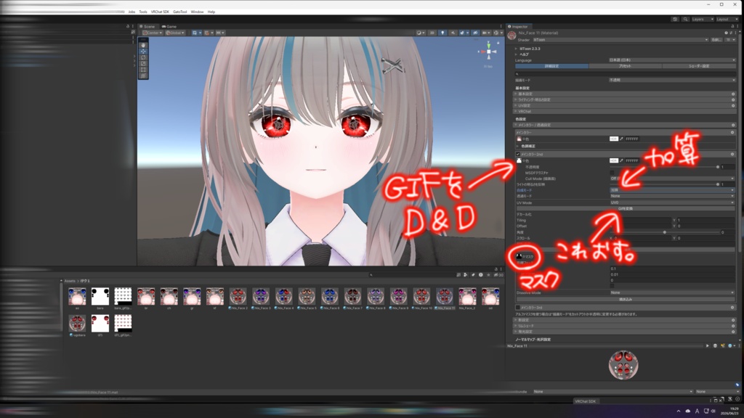Click main color HDR swatch
This screenshot has height=418, width=744.
click(614, 139)
